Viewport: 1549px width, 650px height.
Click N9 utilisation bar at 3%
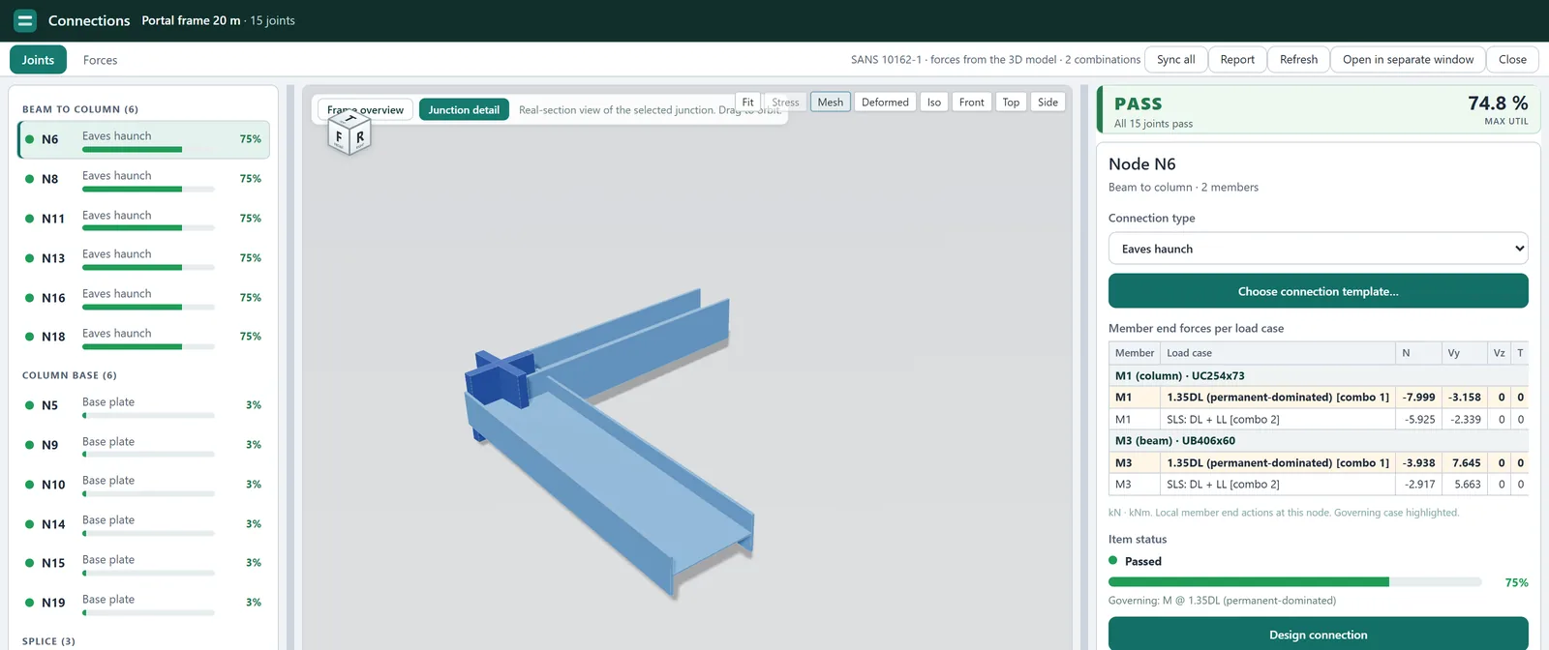pyautogui.click(x=148, y=455)
